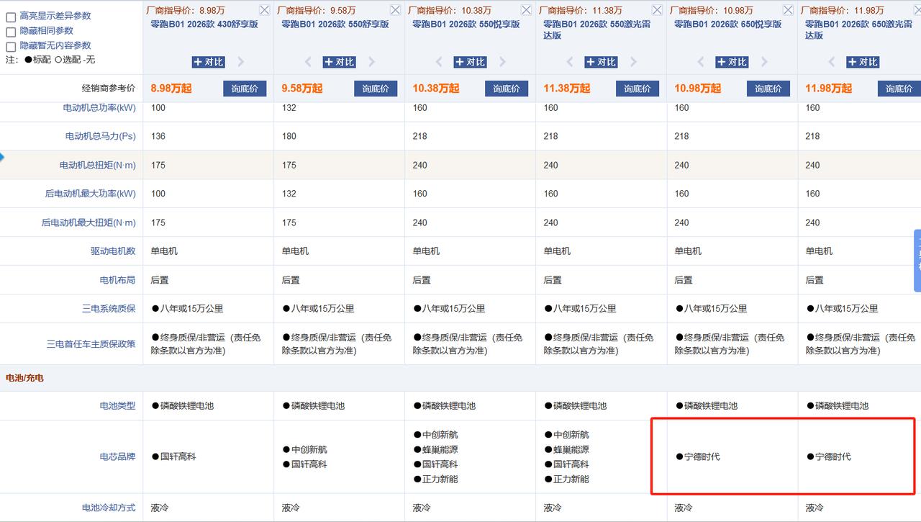Click the 三电系统质保 parameter label
This screenshot has height=522, width=921.
click(x=108, y=309)
